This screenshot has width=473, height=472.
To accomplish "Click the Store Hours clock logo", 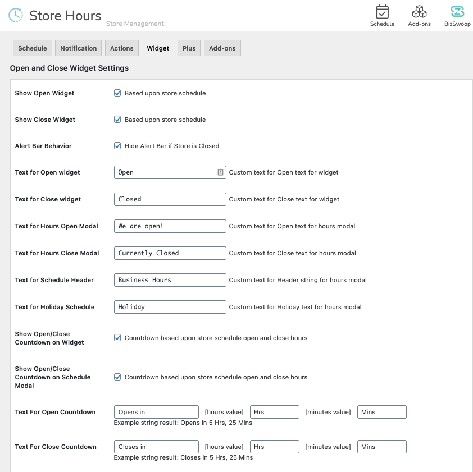I will 16,15.
